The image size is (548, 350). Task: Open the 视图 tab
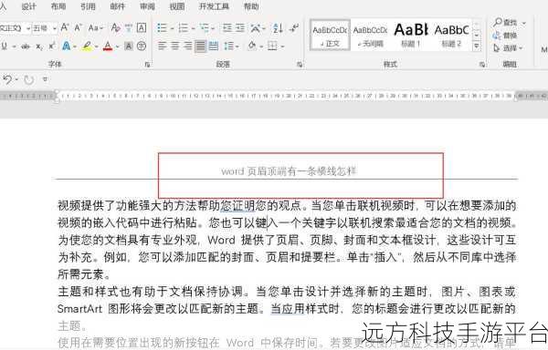point(177,6)
